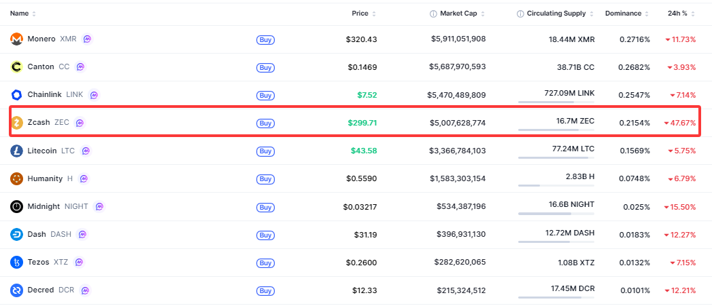Buy Tezos using its Buy button
This screenshot has width=712, height=306.
coord(265,263)
